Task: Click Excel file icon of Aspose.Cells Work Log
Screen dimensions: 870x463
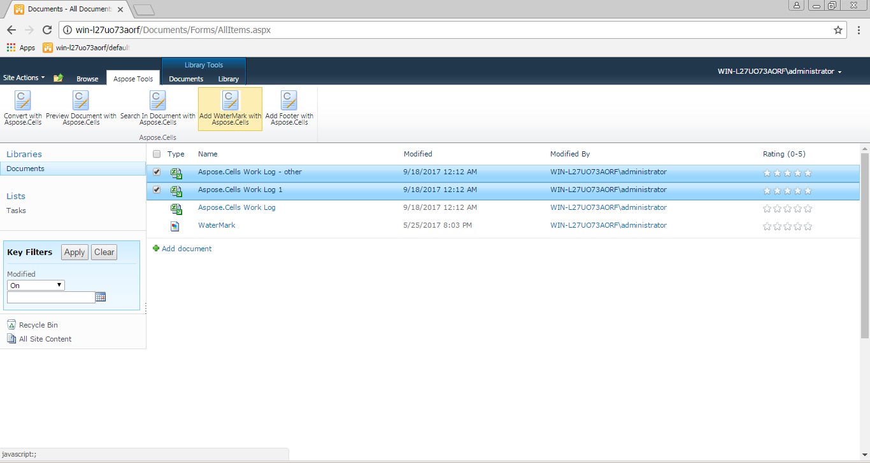Action: click(176, 209)
